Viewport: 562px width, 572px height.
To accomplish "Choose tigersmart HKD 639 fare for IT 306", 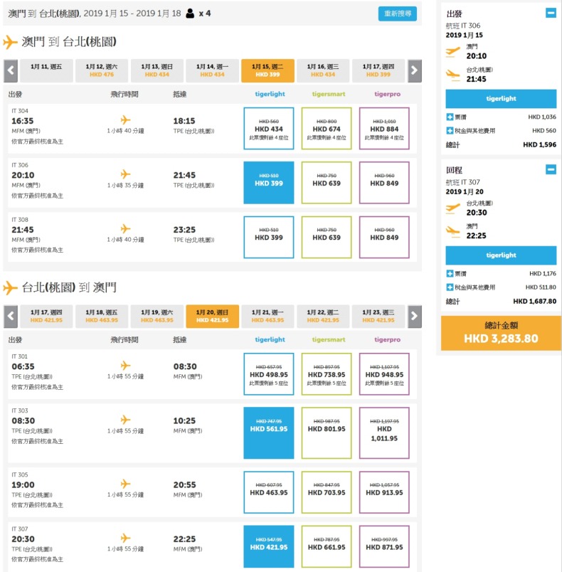I will [x=326, y=183].
